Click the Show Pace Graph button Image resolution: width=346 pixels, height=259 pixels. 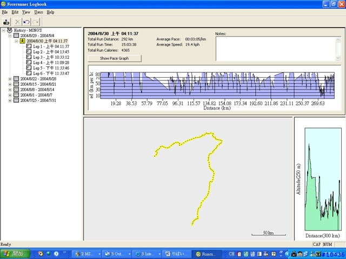(115, 58)
